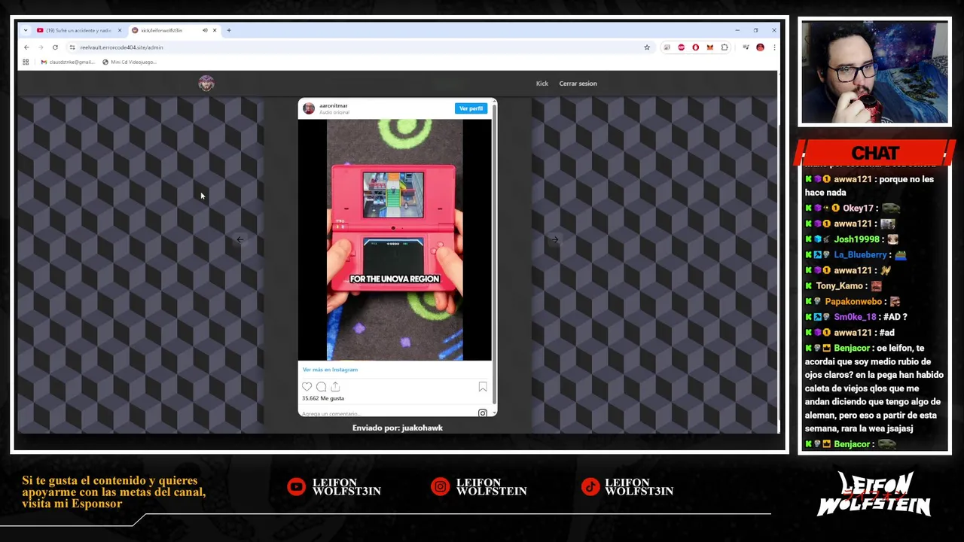Click the CHAT header banner
964x542 pixels.
(875, 153)
